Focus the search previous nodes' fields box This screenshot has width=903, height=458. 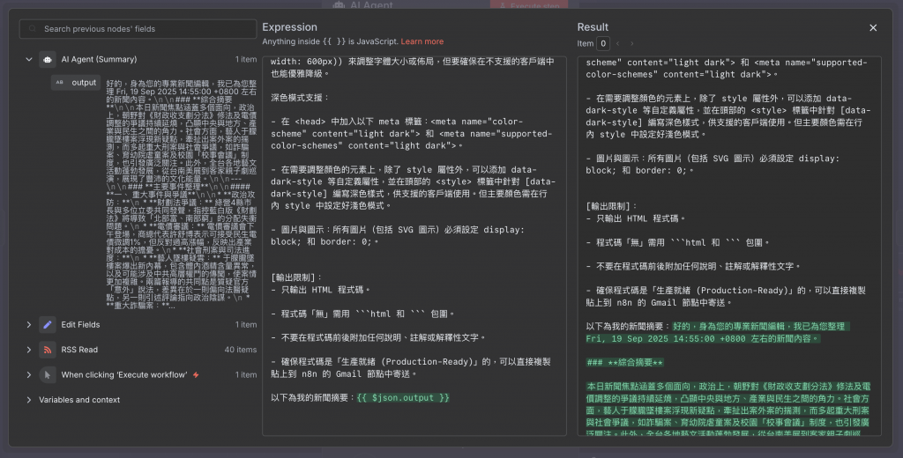tap(138, 29)
